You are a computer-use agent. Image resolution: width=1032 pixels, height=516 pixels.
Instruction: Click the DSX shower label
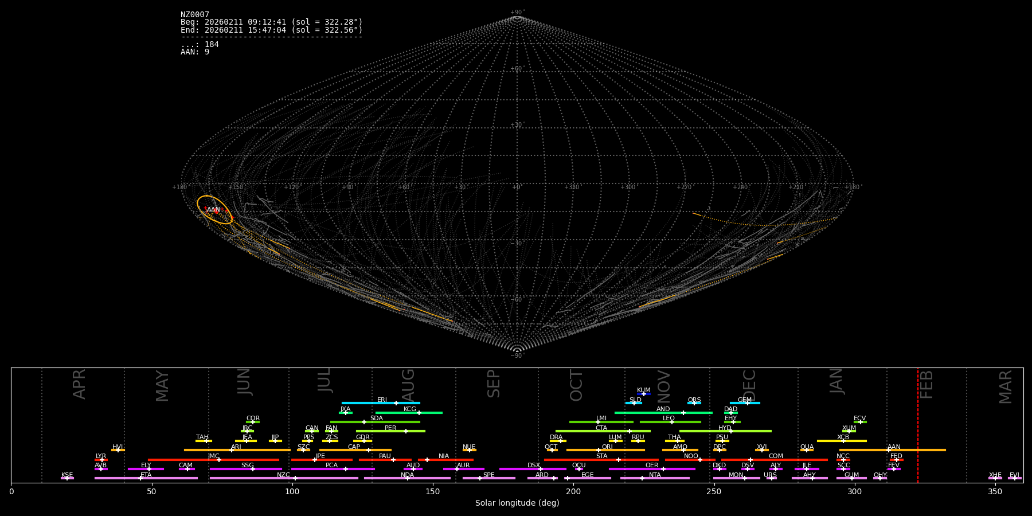point(534,466)
